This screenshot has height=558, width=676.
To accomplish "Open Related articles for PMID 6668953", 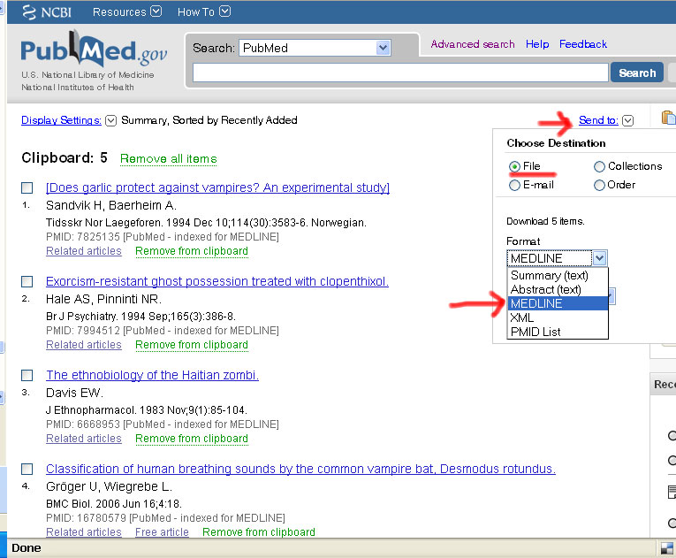I will (x=84, y=438).
